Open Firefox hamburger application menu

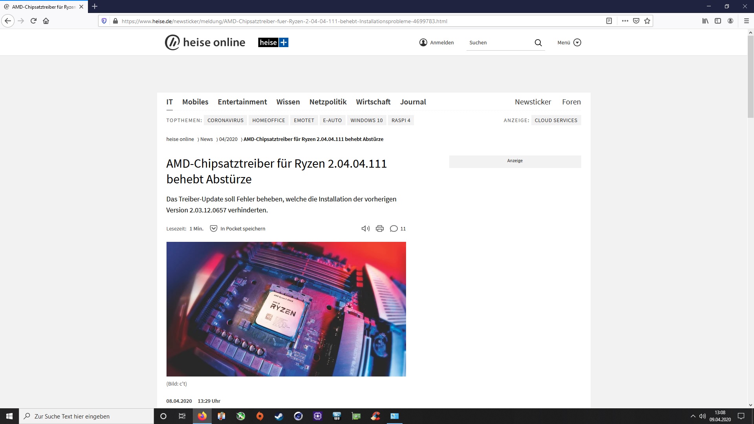click(x=747, y=21)
